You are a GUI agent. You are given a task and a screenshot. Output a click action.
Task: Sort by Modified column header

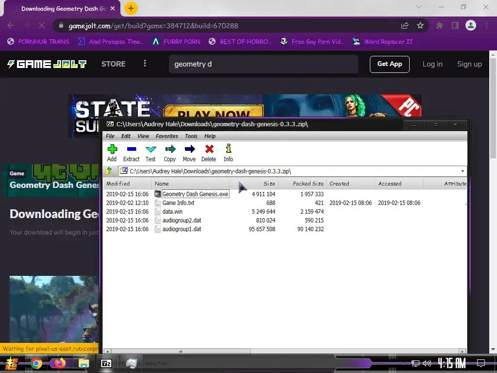point(128,184)
